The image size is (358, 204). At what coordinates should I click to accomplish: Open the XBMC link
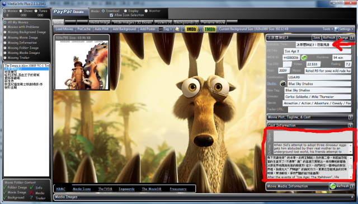[60, 189]
